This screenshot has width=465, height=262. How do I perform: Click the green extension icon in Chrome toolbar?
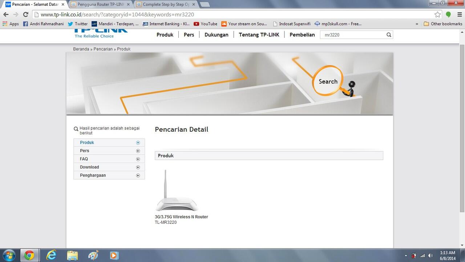(448, 15)
